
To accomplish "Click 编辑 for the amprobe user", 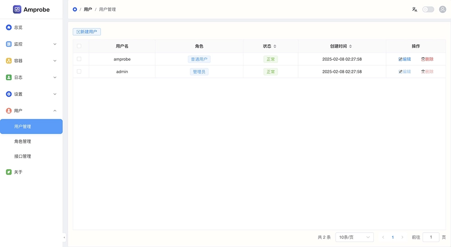I will point(405,59).
